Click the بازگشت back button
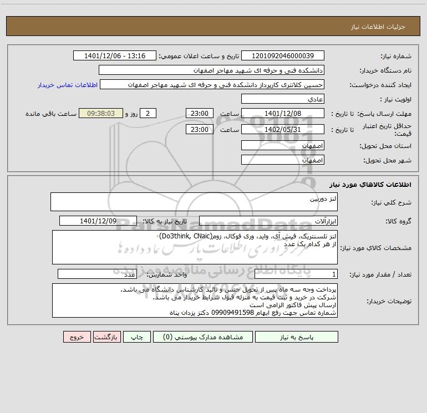Viewport: 427px width, 413px height. (106, 336)
